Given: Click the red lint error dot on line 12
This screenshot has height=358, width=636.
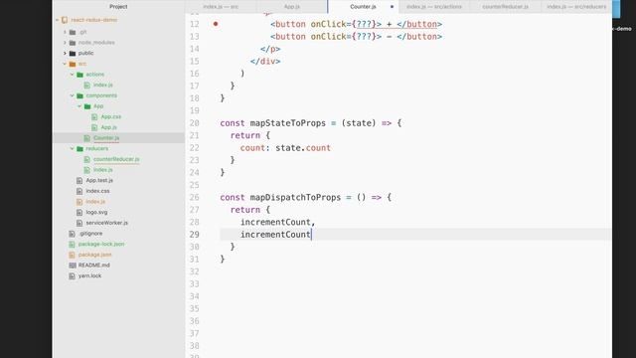Looking at the screenshot, I should pos(216,24).
